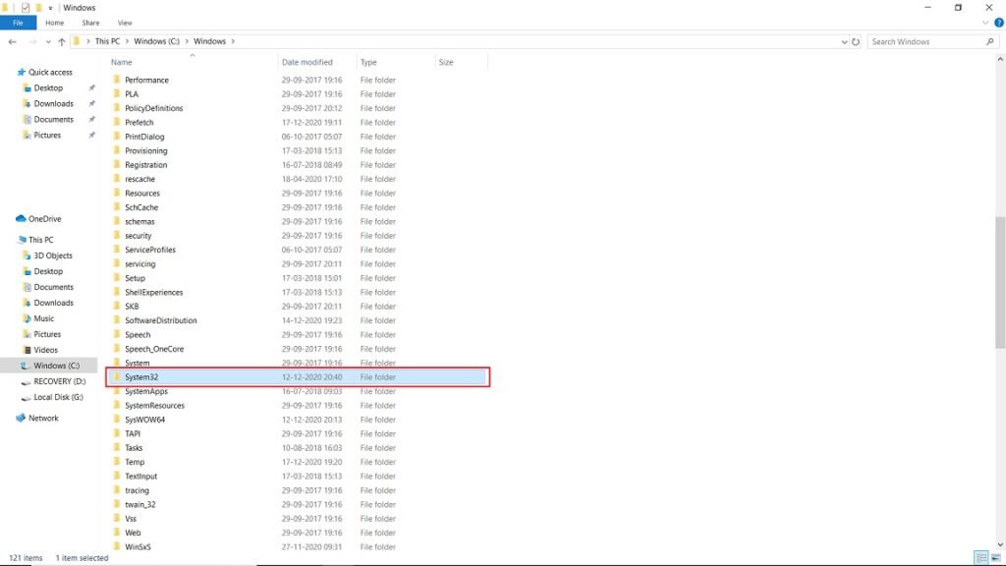Expand the ribbon with the chevron
The height and width of the screenshot is (566, 1006).
[x=984, y=24]
